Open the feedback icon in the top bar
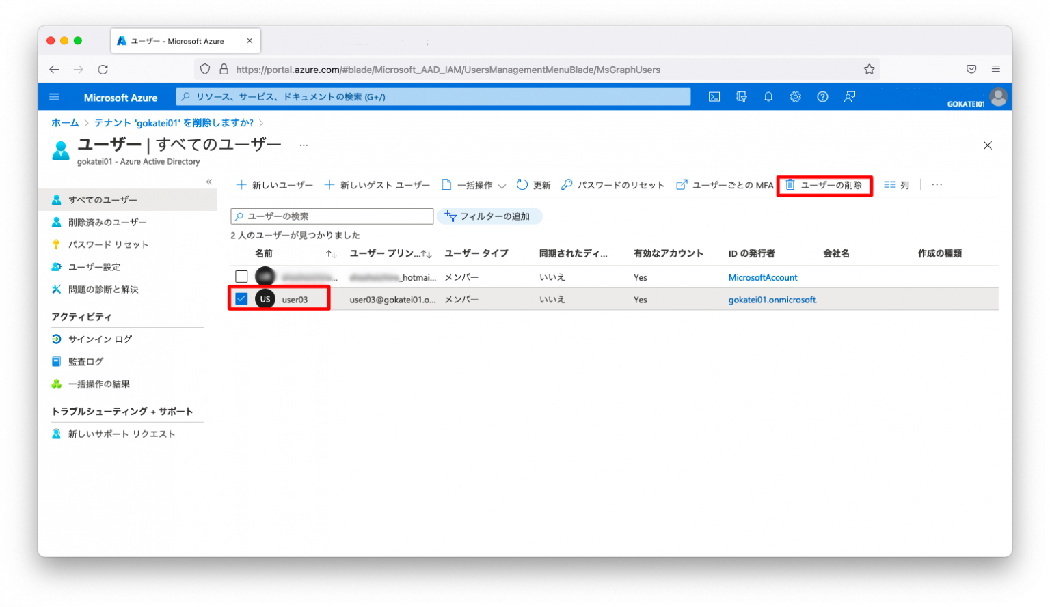1050x607 pixels. click(x=850, y=96)
